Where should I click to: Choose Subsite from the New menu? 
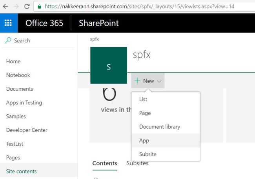click(148, 154)
